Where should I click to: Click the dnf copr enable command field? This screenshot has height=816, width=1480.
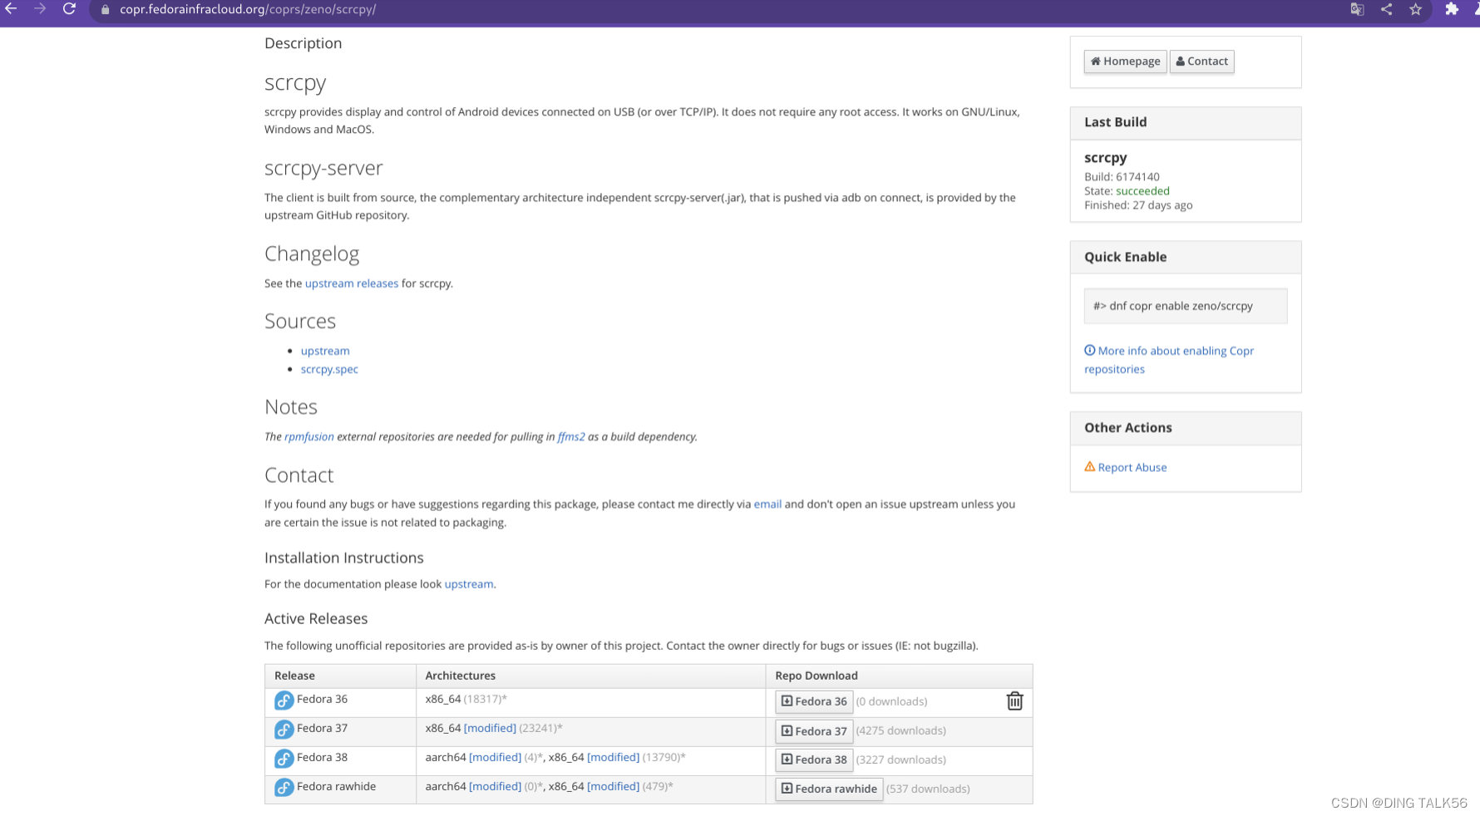(x=1185, y=306)
